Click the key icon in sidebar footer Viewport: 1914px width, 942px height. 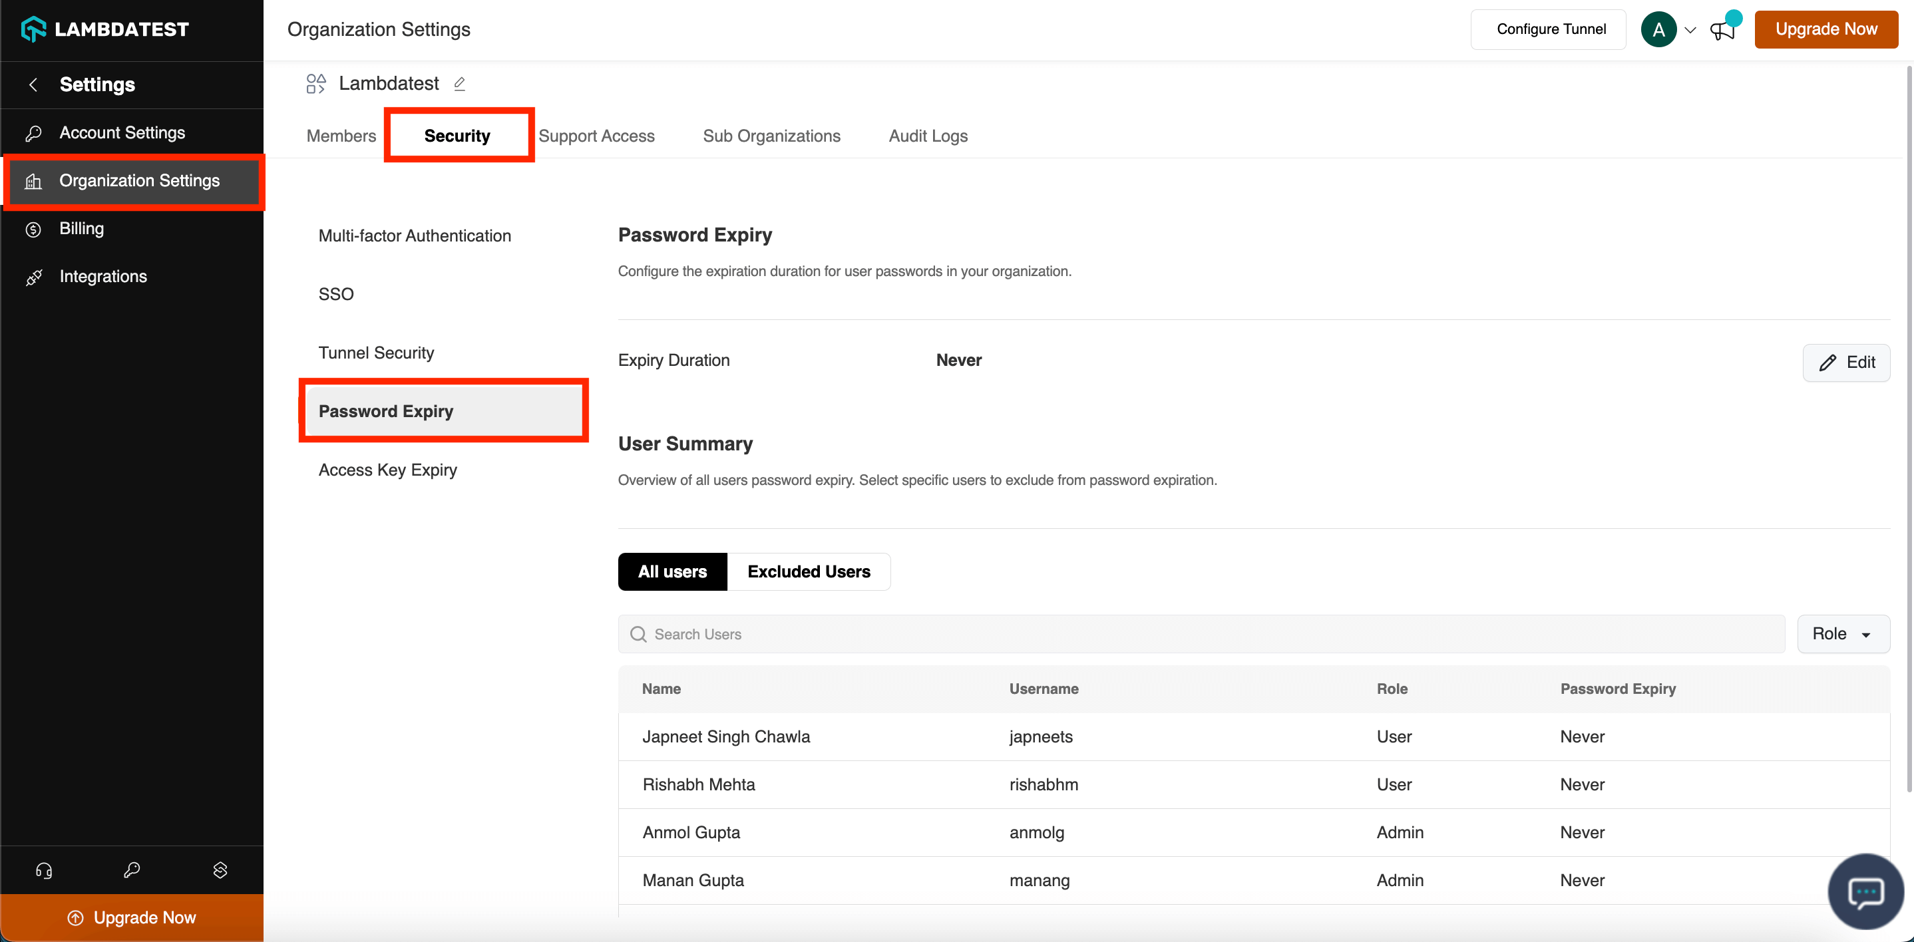click(x=132, y=870)
